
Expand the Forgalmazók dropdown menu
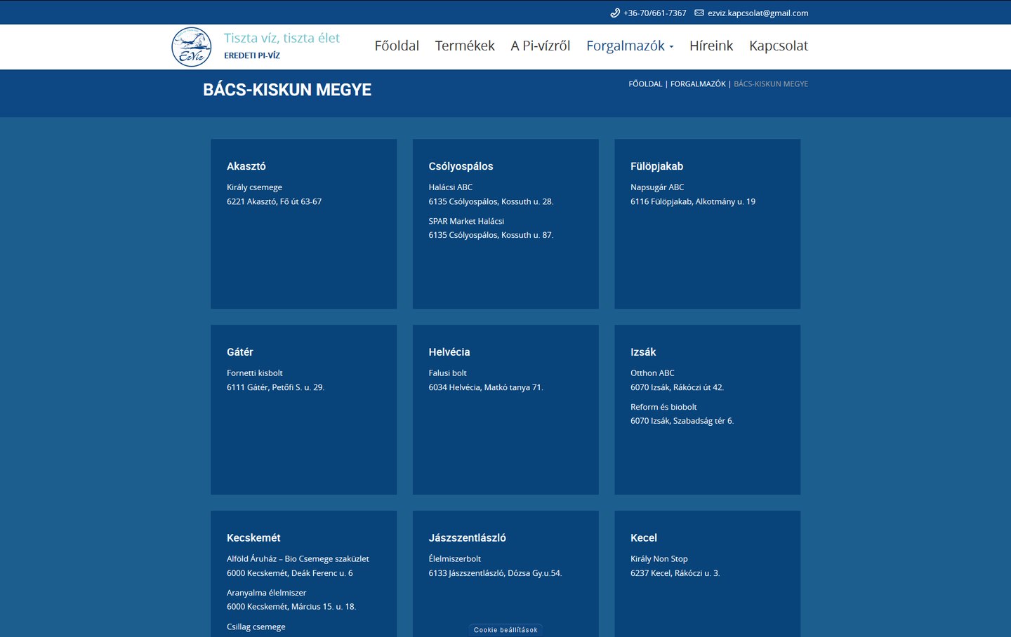630,46
